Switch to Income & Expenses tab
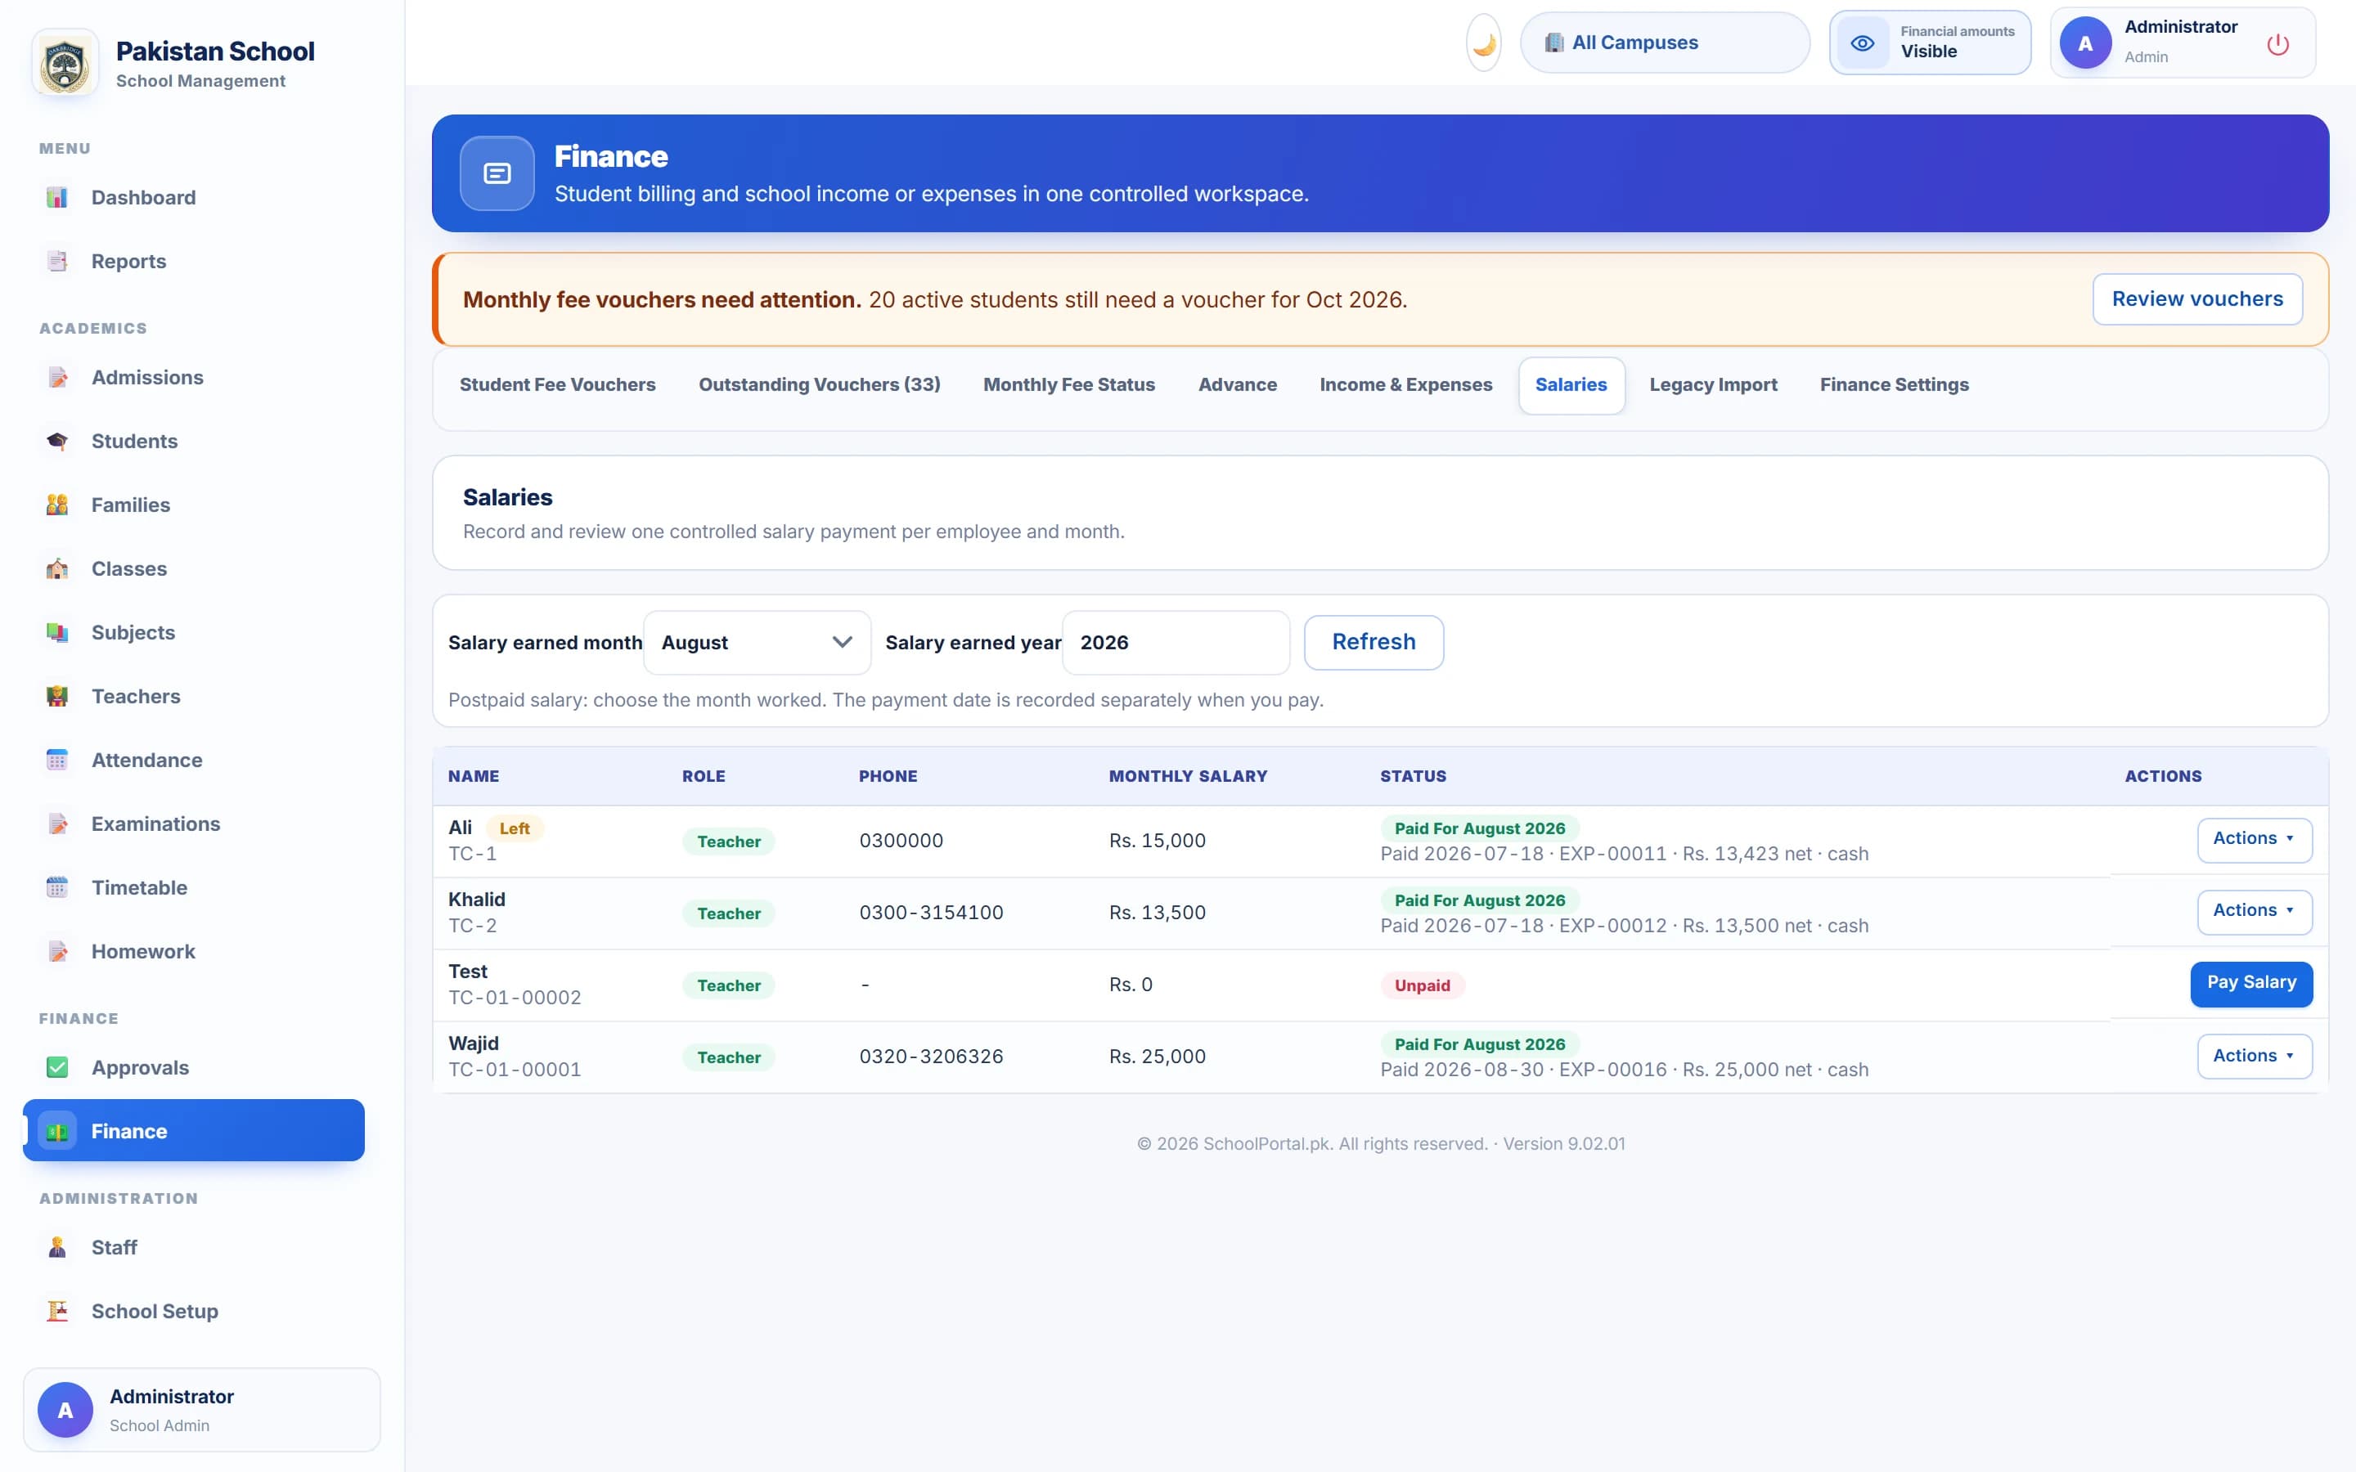This screenshot has height=1472, width=2356. [x=1405, y=385]
